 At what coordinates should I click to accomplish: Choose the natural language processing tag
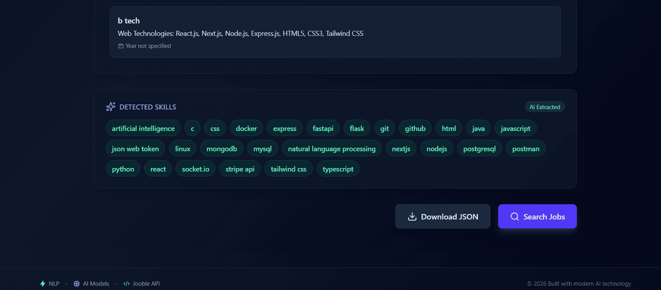[x=331, y=149]
